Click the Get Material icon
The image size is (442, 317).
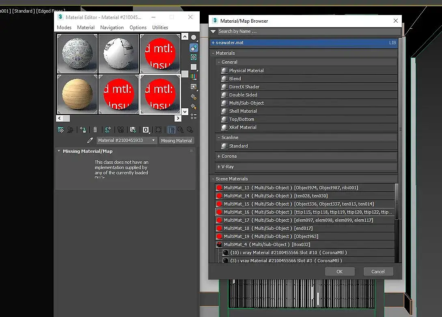tap(61, 130)
